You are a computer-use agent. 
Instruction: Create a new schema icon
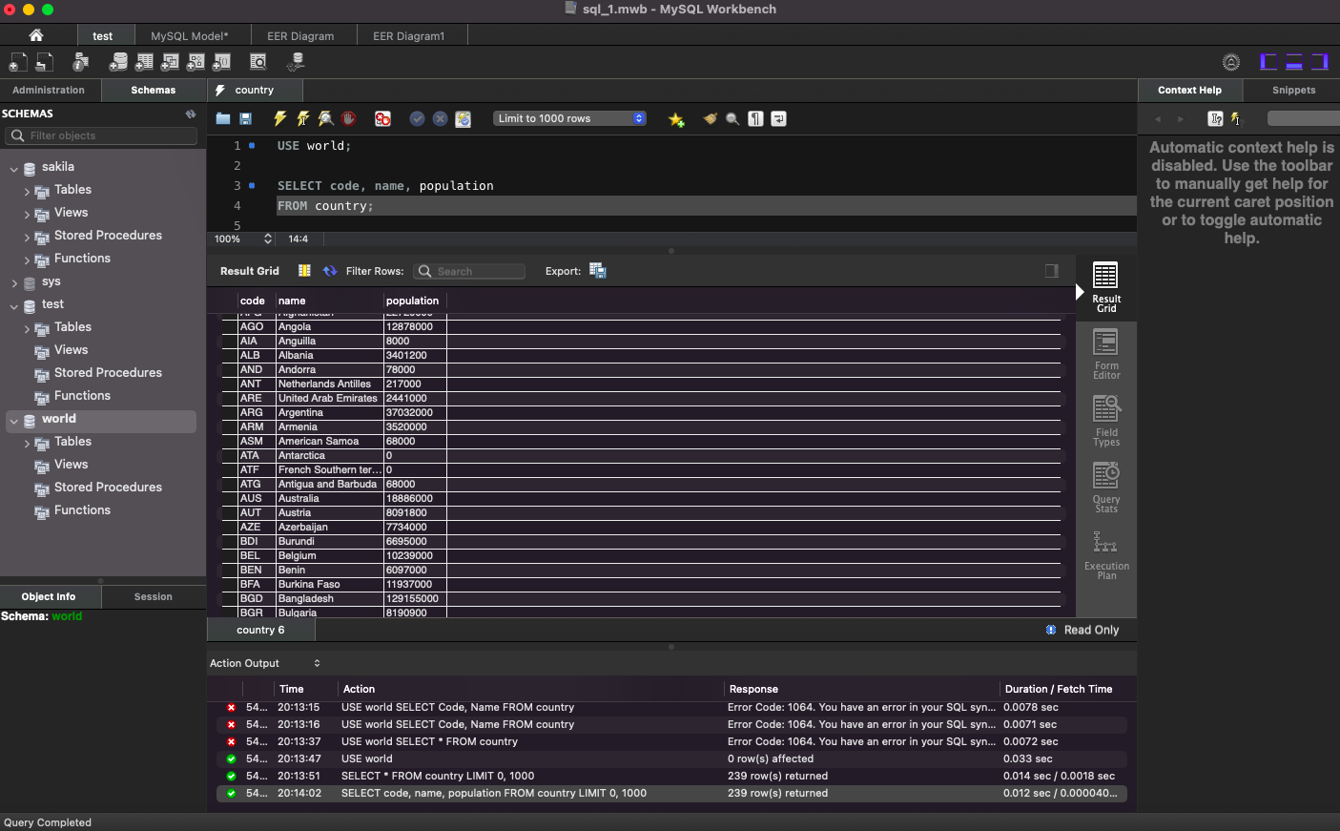click(118, 62)
